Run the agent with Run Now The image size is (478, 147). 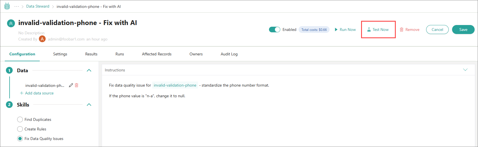[x=345, y=30]
